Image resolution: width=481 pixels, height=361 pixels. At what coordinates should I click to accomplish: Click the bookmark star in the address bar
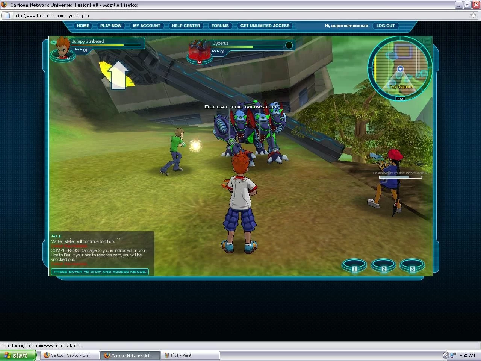tap(473, 16)
